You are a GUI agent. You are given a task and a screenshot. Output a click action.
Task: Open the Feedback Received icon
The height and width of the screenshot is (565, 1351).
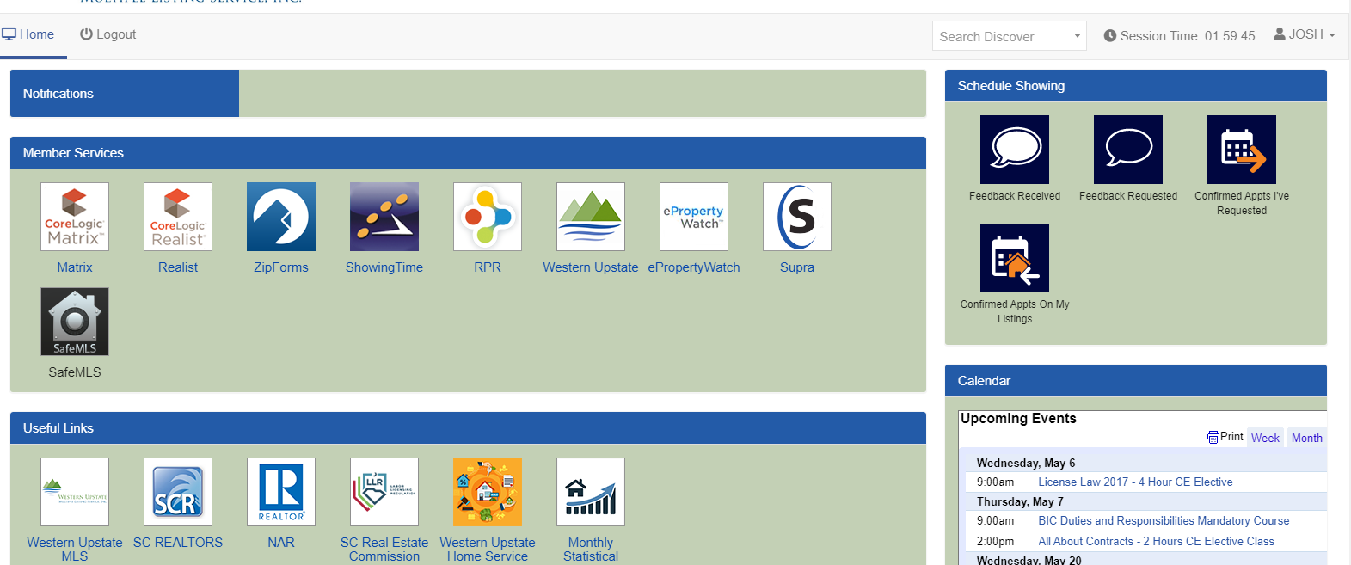(1015, 150)
